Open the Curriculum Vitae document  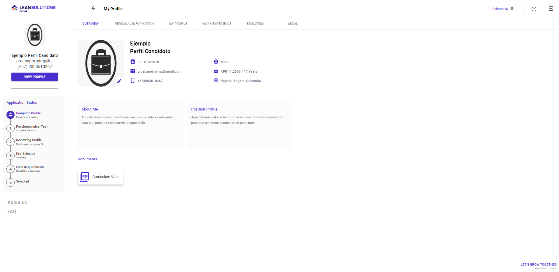pos(100,177)
